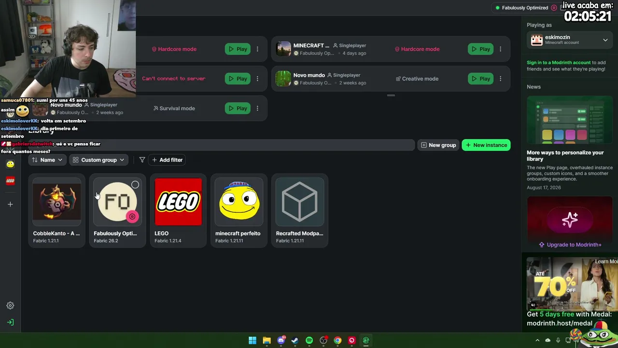Screen dimensions: 618x348
Task: Play the Novo mundo Creative mode world
Action: 480,79
